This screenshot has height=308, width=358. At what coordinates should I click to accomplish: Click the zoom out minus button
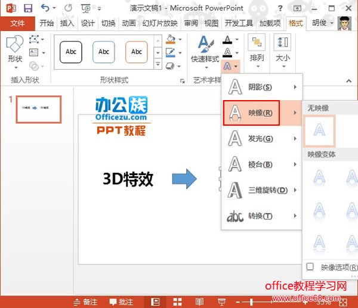pyautogui.click(x=238, y=303)
